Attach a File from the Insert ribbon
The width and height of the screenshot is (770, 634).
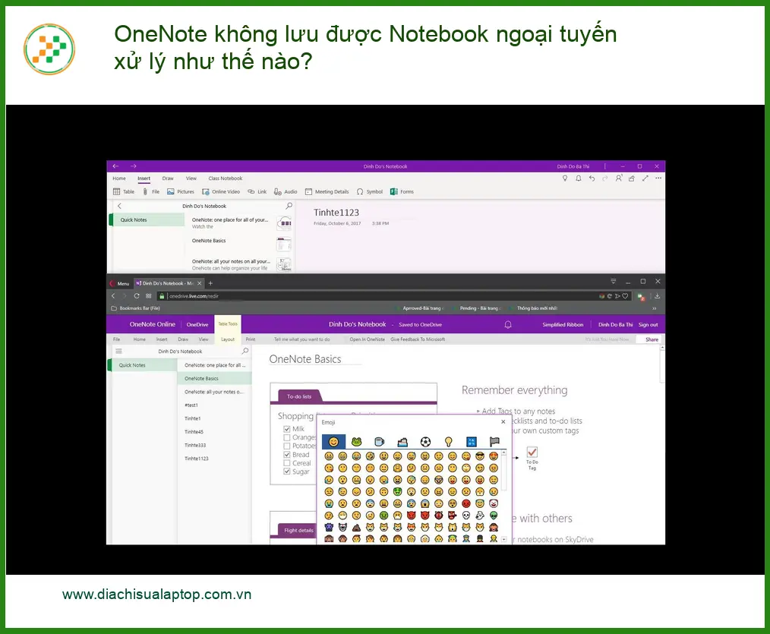151,192
